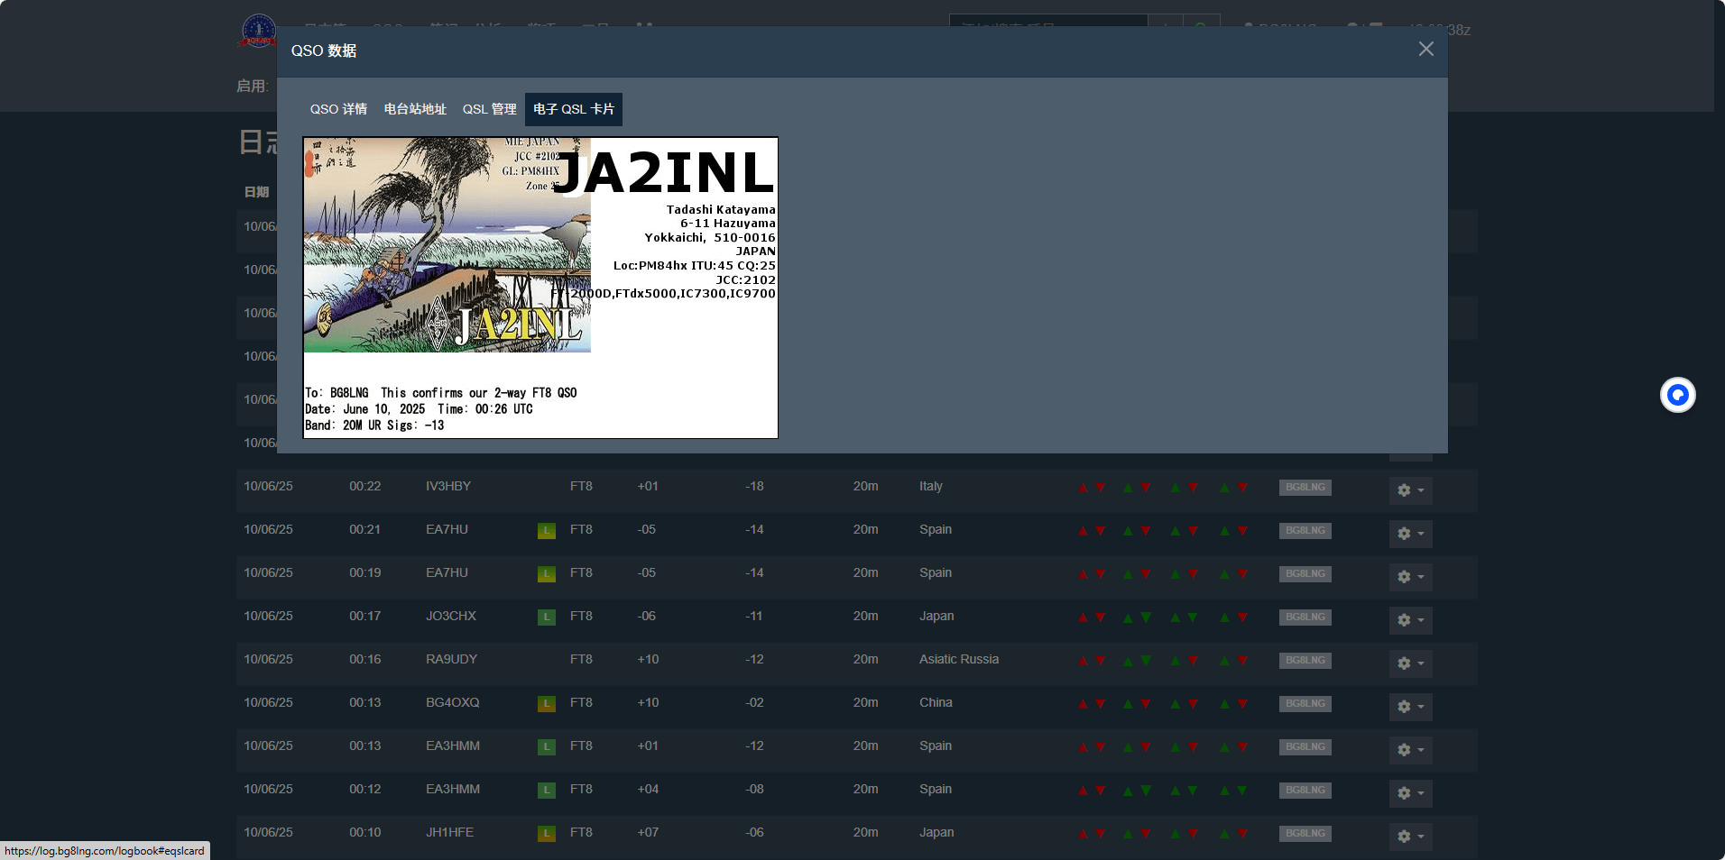
Task: Click rightmost red down-arrow in JH1HFE row
Action: [x=1242, y=834]
